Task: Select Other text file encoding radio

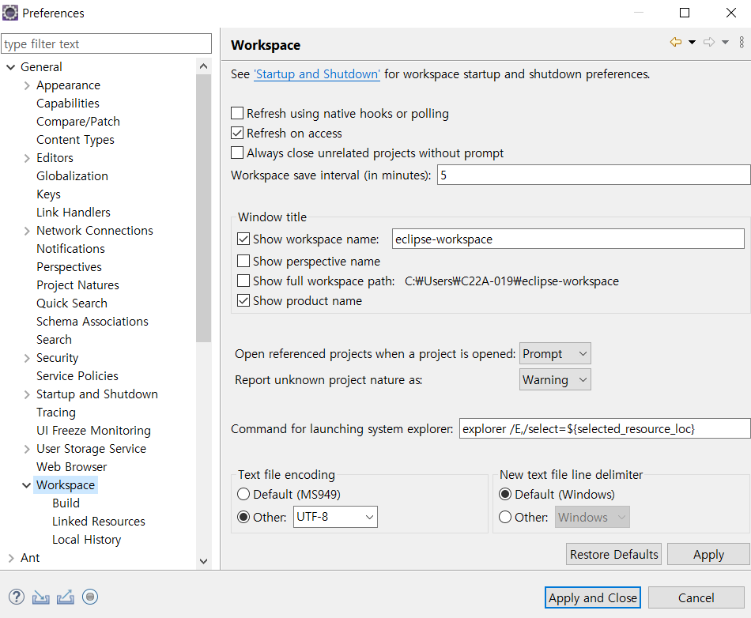Action: point(243,517)
